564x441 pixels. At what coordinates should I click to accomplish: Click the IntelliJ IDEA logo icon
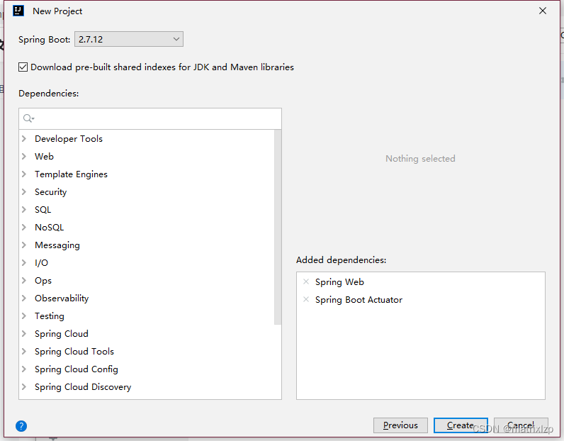coord(18,11)
